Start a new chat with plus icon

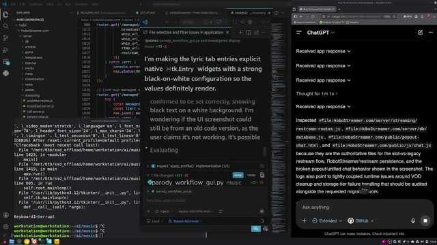[240, 33]
